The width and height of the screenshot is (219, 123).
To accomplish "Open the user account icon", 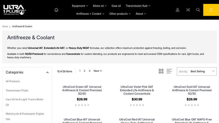I will [177, 10].
